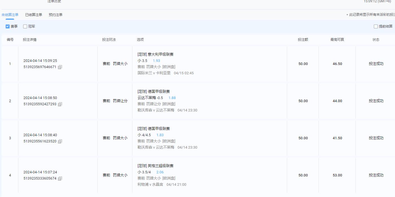Image resolution: width=395 pixels, height=197 pixels.
Task: Copy bet number 5139235561623520
Action: (x=60, y=142)
